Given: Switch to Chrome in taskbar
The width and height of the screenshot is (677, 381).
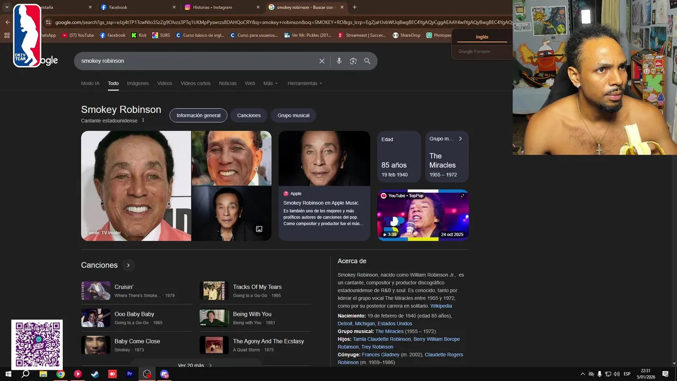Looking at the screenshot, I should 61,374.
